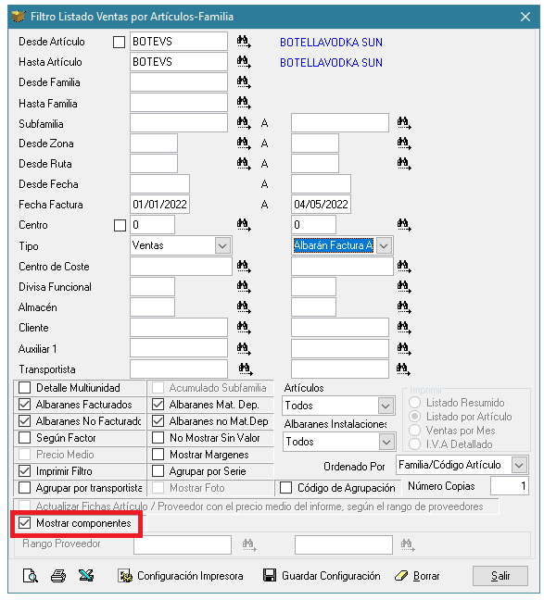
Task: Open article search next to Desde Artículo
Action: point(244,42)
